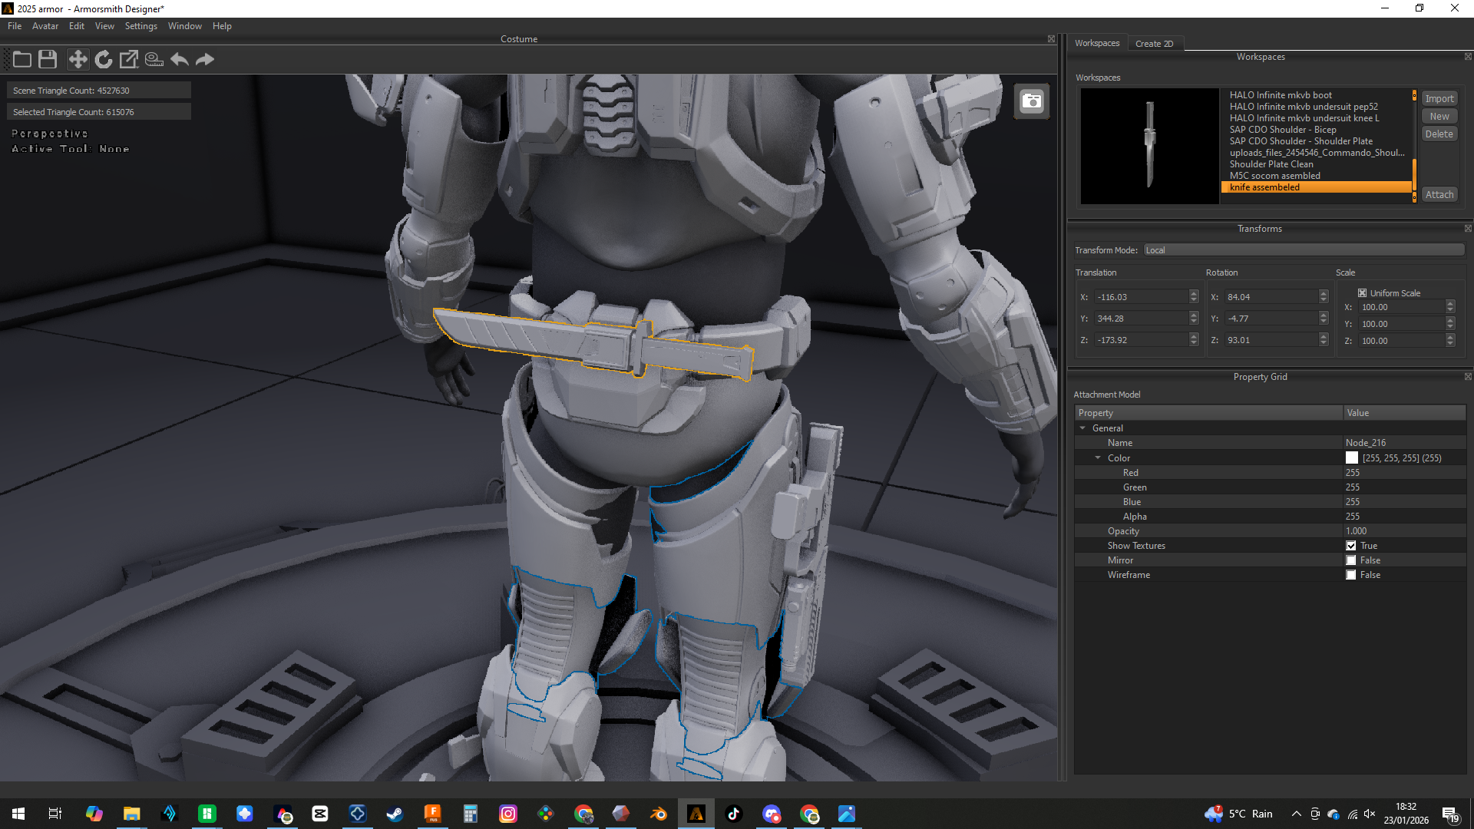Select the M5C socom asembled workspace item
This screenshot has height=829, width=1474.
pos(1275,175)
